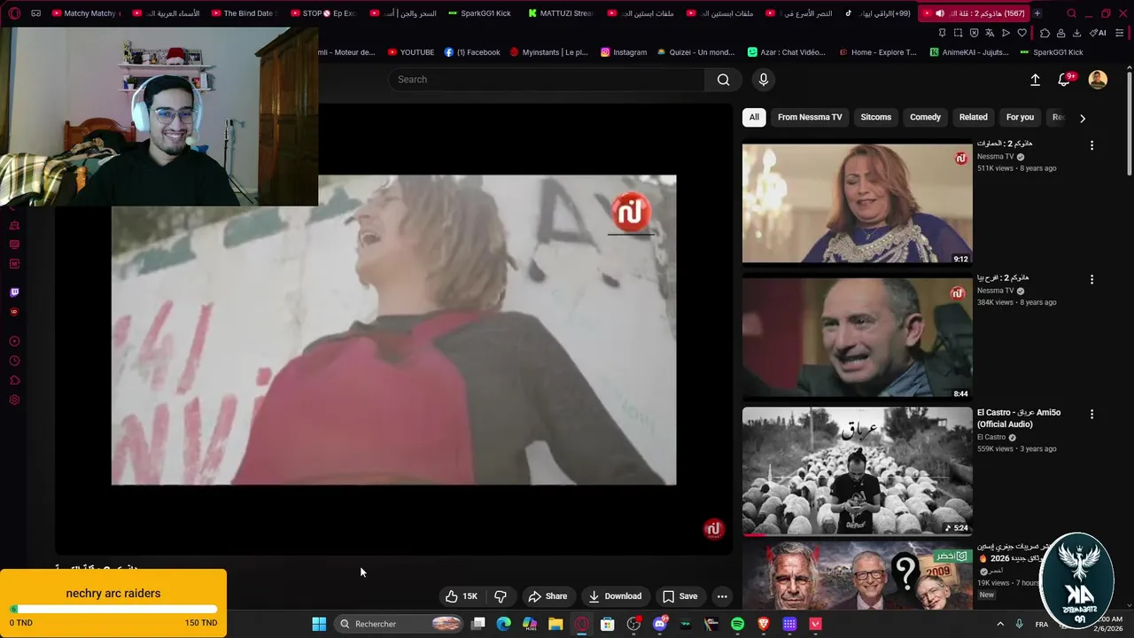The image size is (1134, 638).
Task: Open Opera sidebar settings gear
Action: click(14, 400)
